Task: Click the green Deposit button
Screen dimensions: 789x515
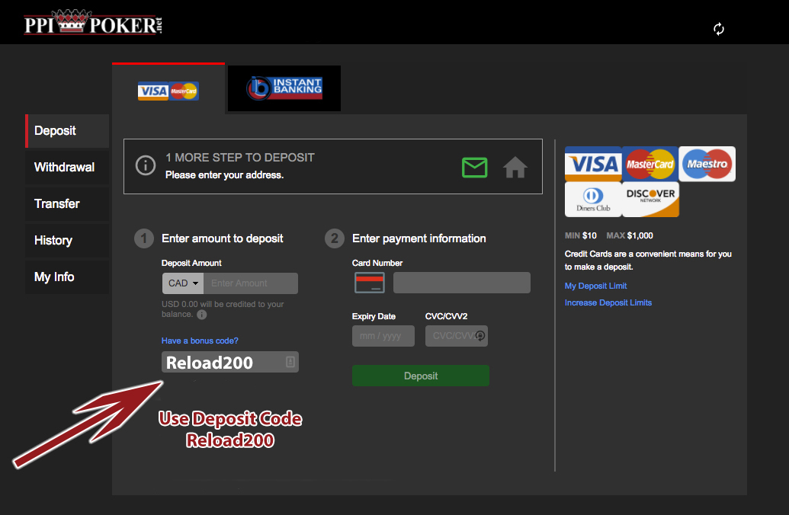Action: (421, 376)
